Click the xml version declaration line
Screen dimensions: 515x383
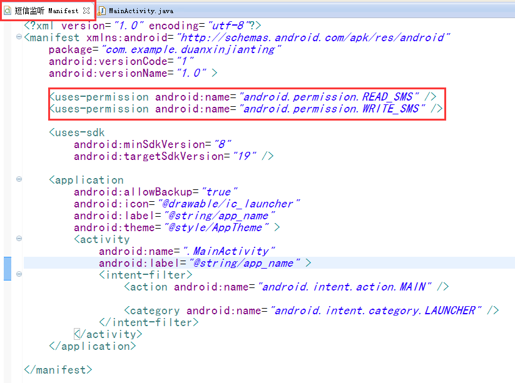pyautogui.click(x=143, y=25)
